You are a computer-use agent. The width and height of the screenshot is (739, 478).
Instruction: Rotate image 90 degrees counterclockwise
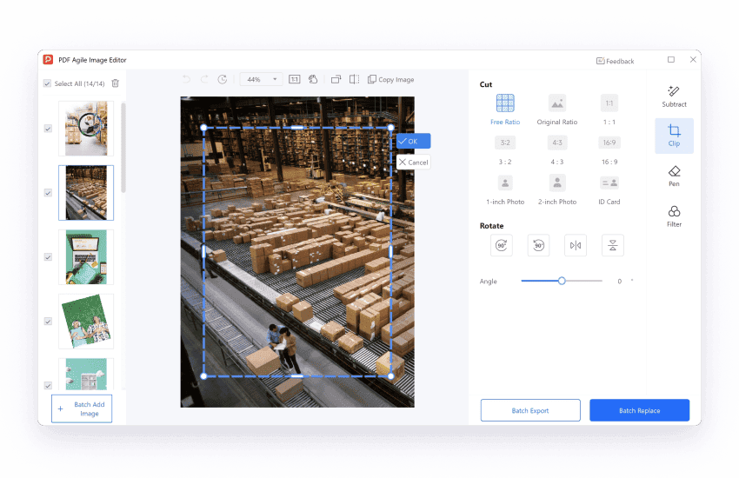[x=538, y=246]
